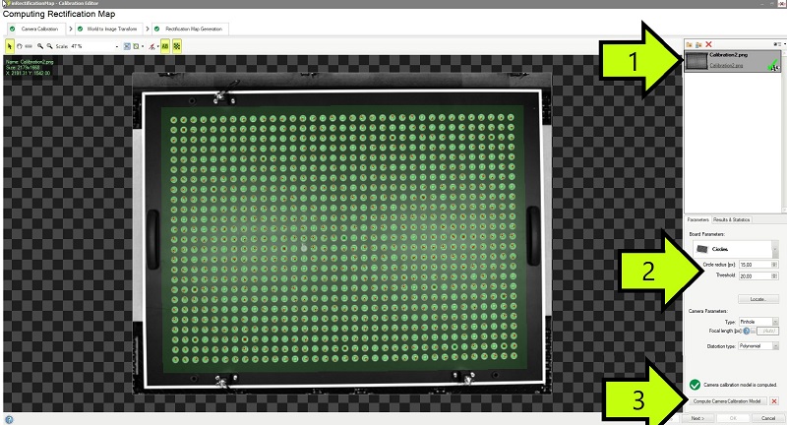787x425 pixels.
Task: Click the calibration board image canvas
Action: click(x=341, y=233)
